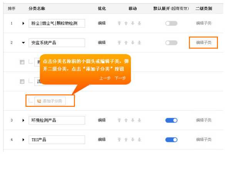Image resolution: width=231 pixels, height=186 pixels.
Task: Click move-to-top arrow for 粉尘|烟尘气|颗粒物检测 row
Action: click(120, 23)
